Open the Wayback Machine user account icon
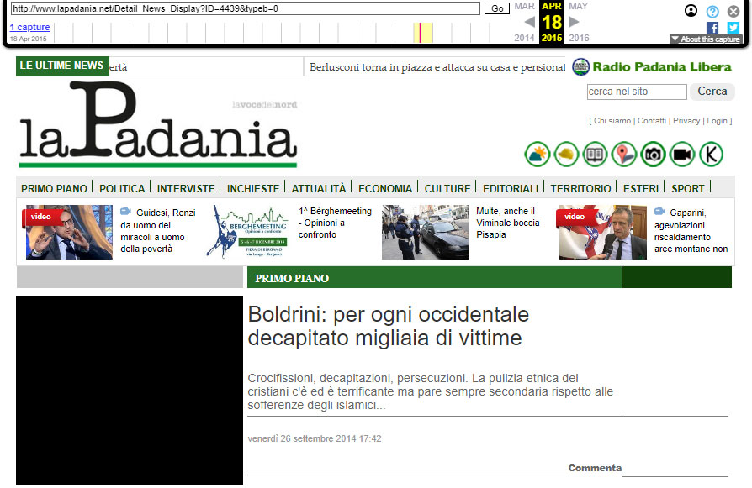The height and width of the screenshot is (488, 752). [691, 11]
